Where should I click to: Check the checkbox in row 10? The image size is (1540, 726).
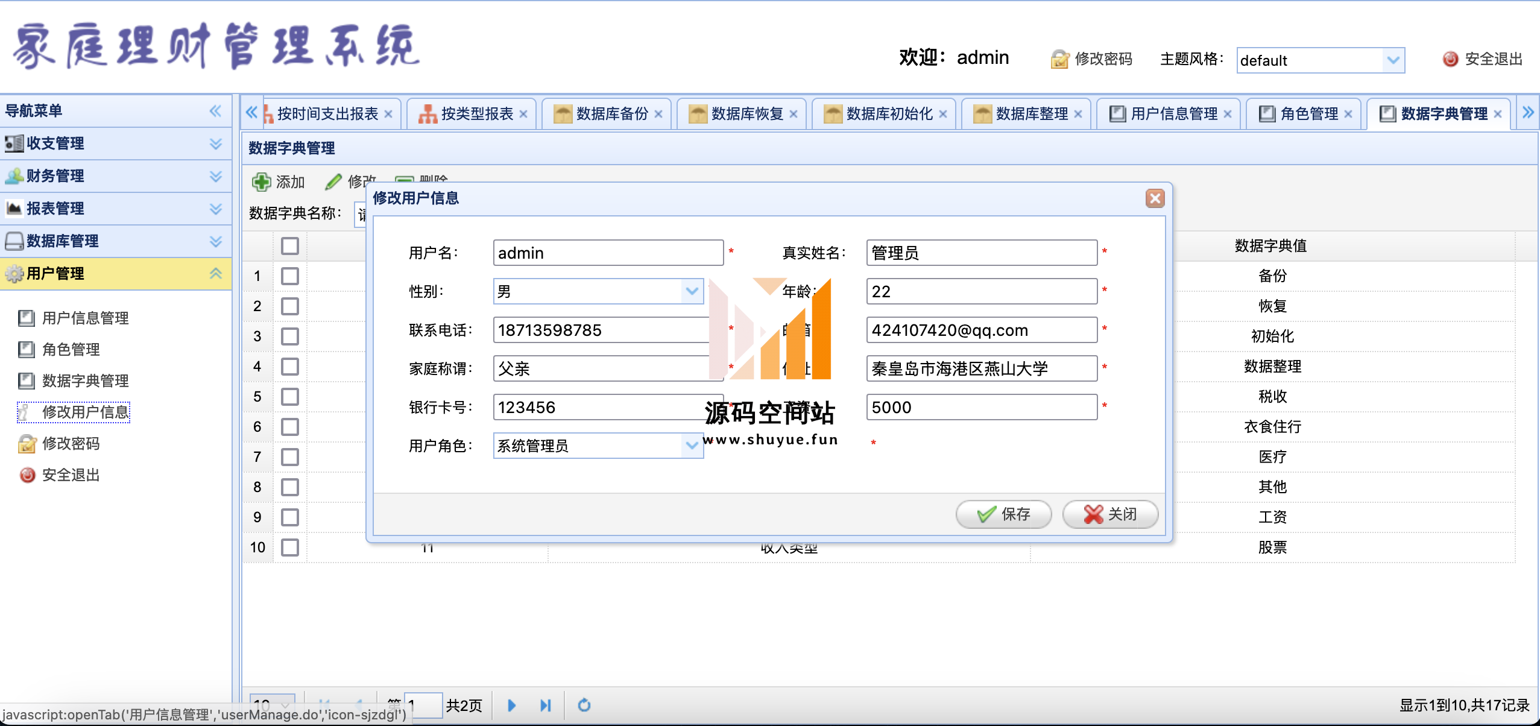tap(290, 548)
